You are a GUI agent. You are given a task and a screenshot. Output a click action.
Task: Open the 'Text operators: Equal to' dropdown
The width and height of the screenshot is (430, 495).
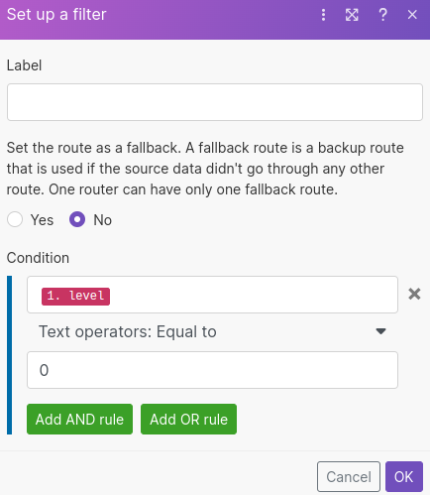click(x=212, y=331)
